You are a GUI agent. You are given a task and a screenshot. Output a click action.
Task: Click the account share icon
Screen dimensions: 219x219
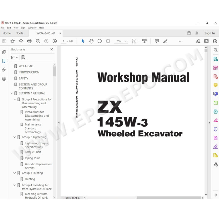(215, 41)
